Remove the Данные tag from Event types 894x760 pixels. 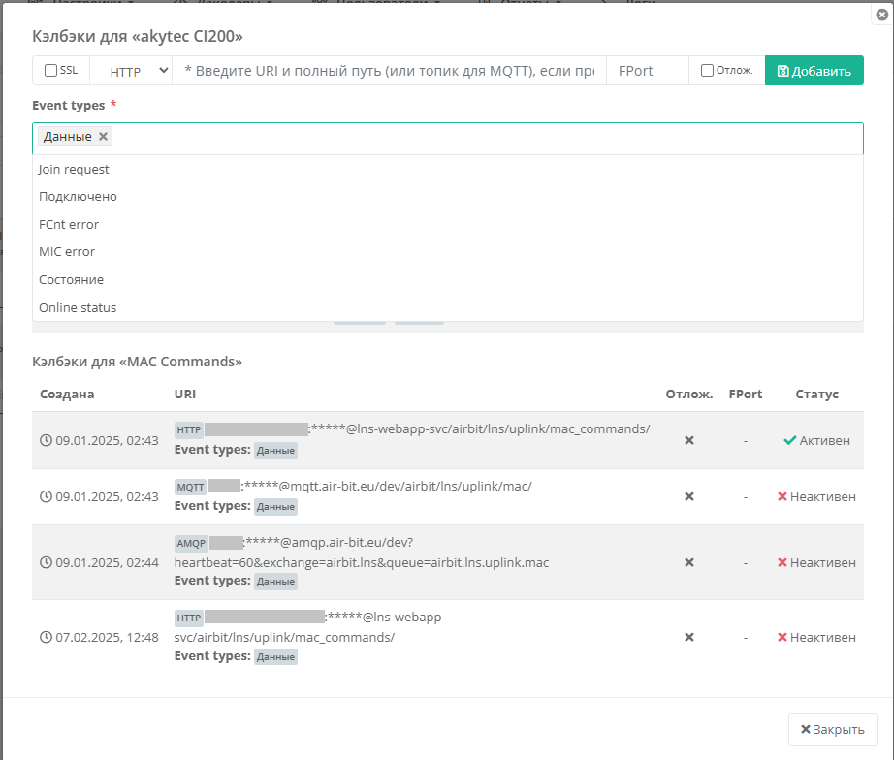(x=103, y=137)
